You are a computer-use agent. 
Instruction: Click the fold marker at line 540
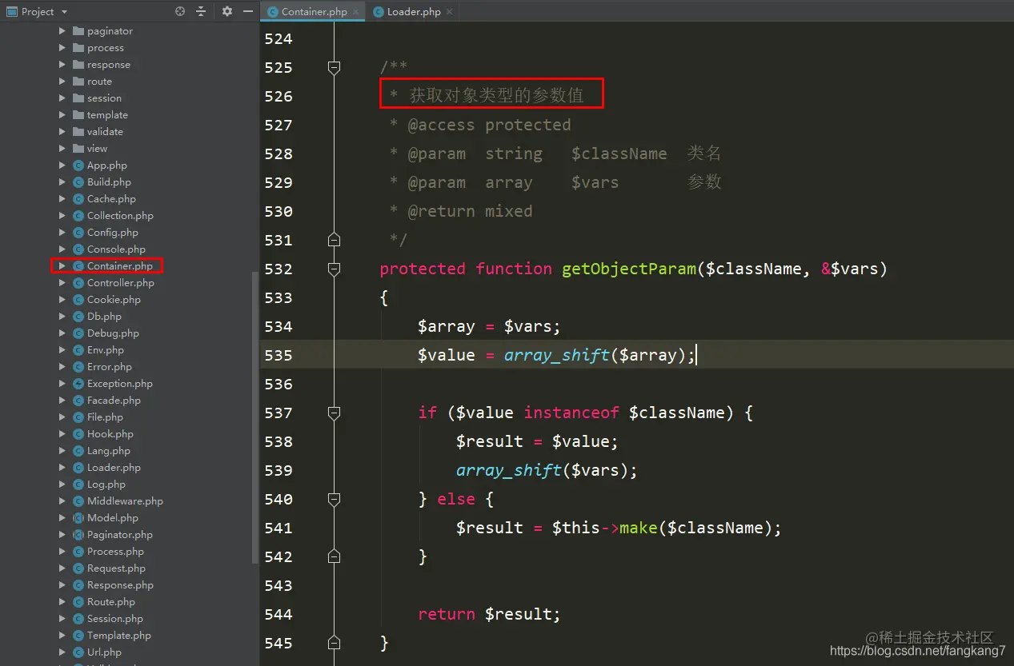(335, 499)
